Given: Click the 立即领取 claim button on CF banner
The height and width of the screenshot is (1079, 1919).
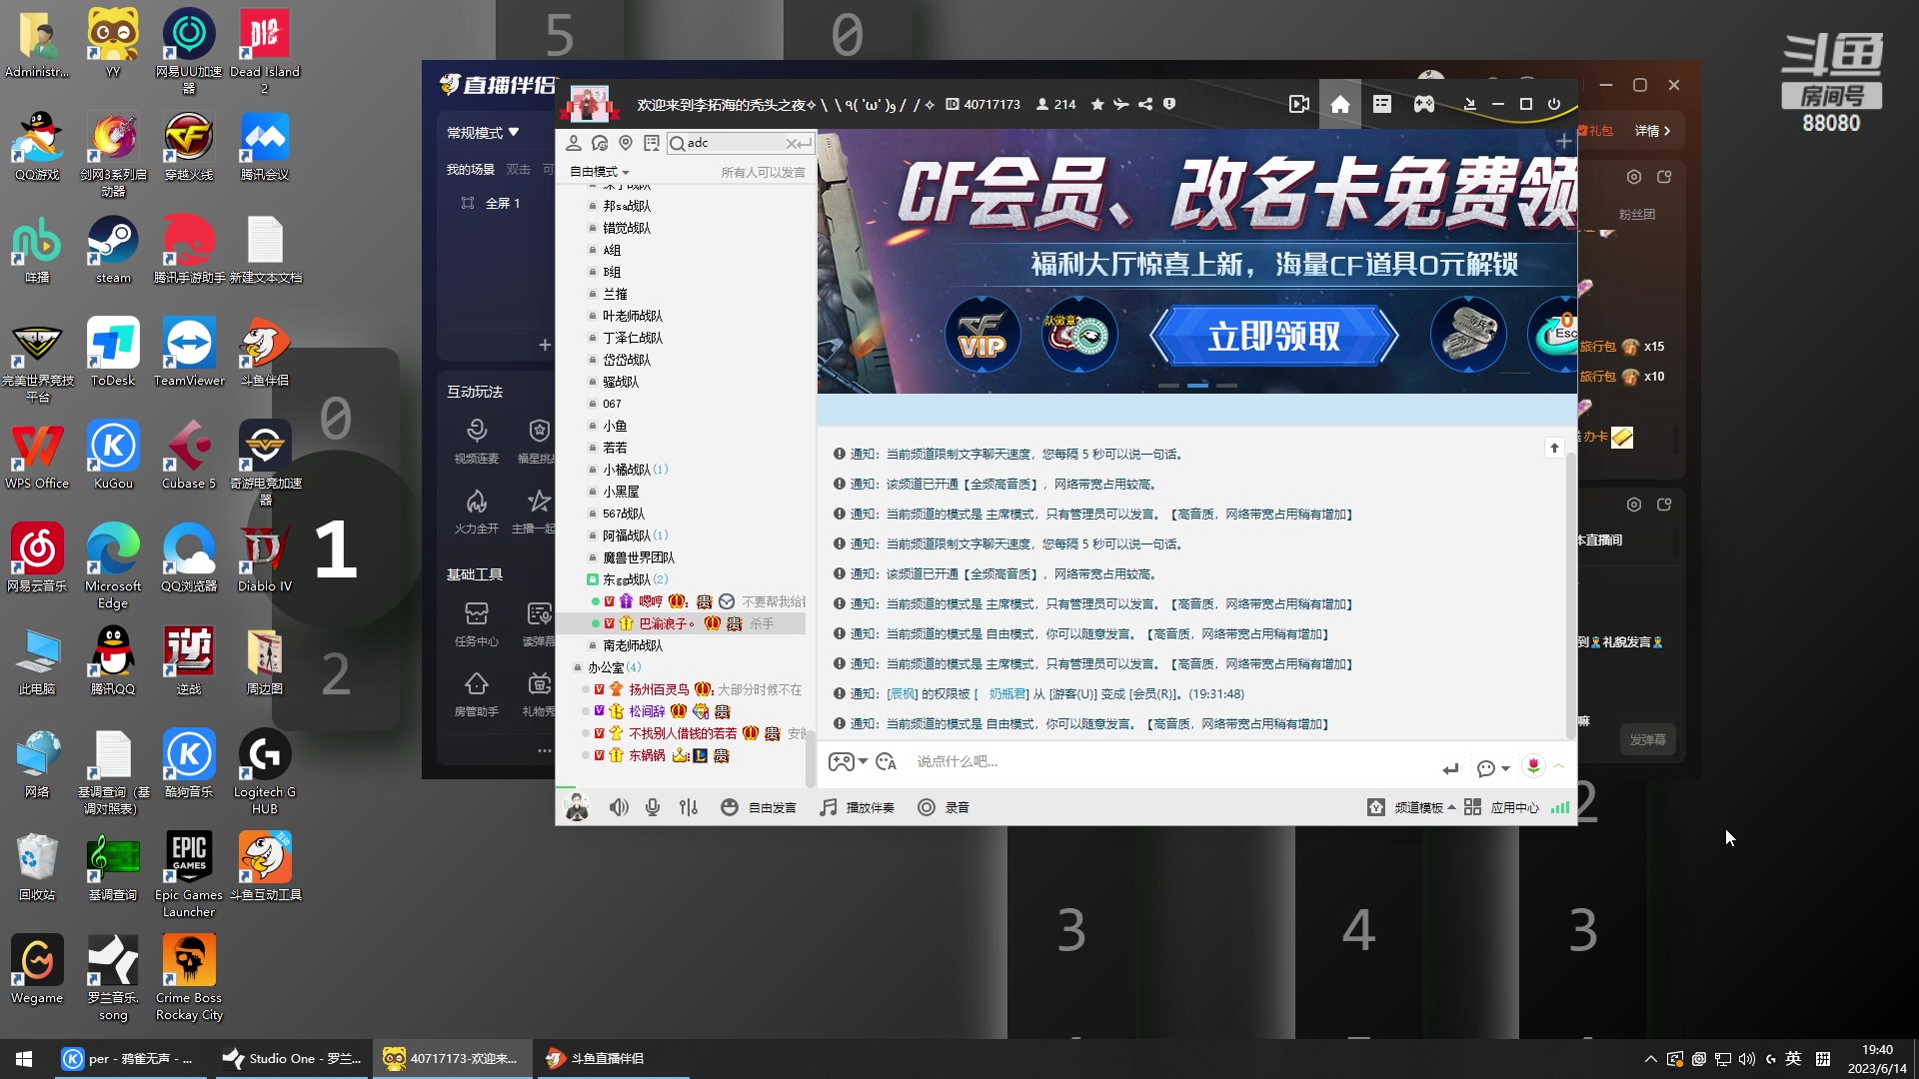Looking at the screenshot, I should (x=1275, y=337).
